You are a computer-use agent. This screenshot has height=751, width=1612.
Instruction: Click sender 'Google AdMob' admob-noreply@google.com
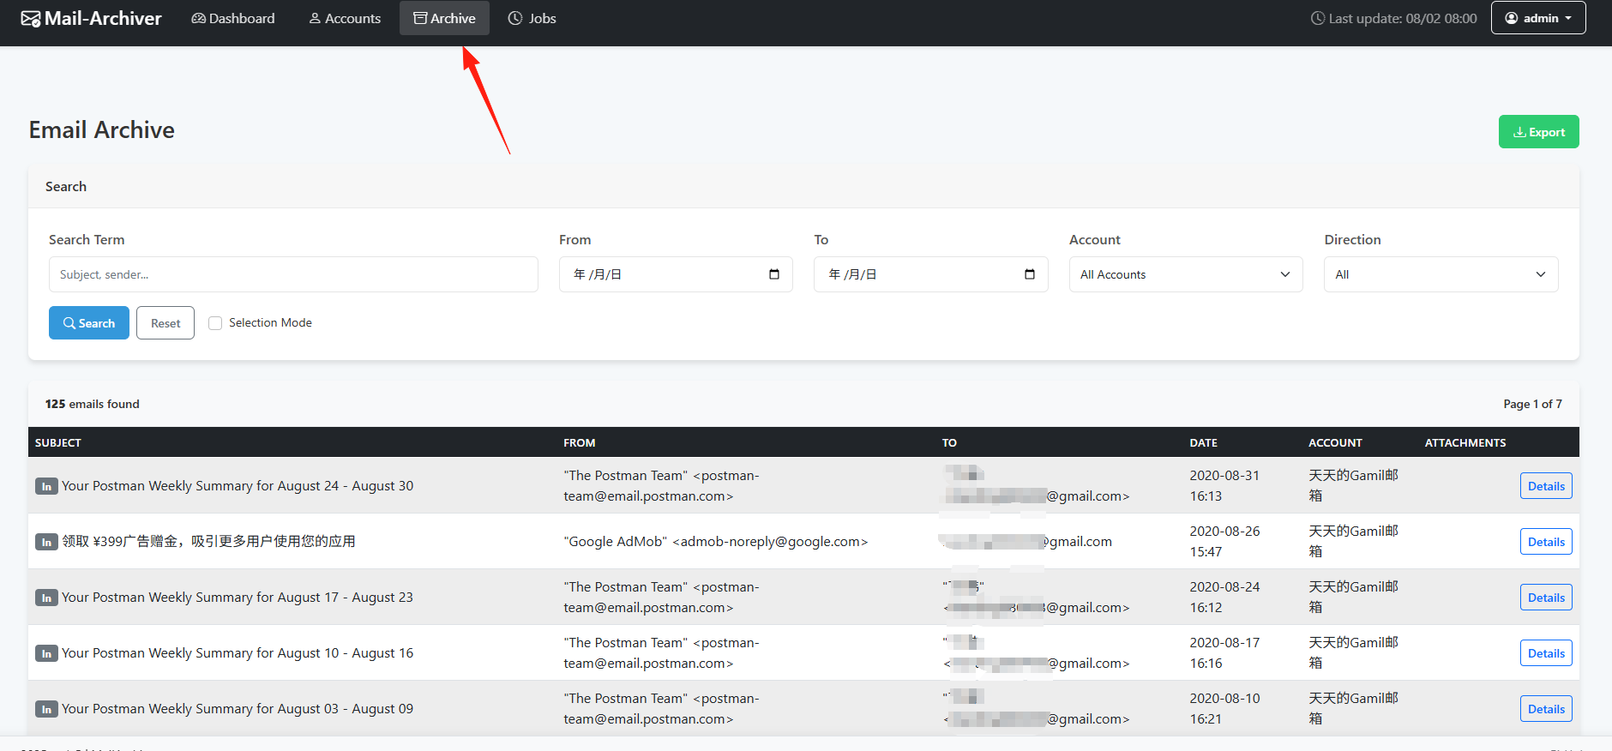716,542
